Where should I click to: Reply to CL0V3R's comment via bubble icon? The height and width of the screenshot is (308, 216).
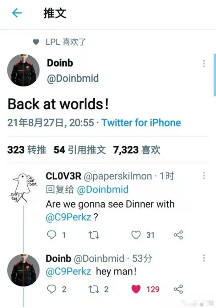coord(52,235)
